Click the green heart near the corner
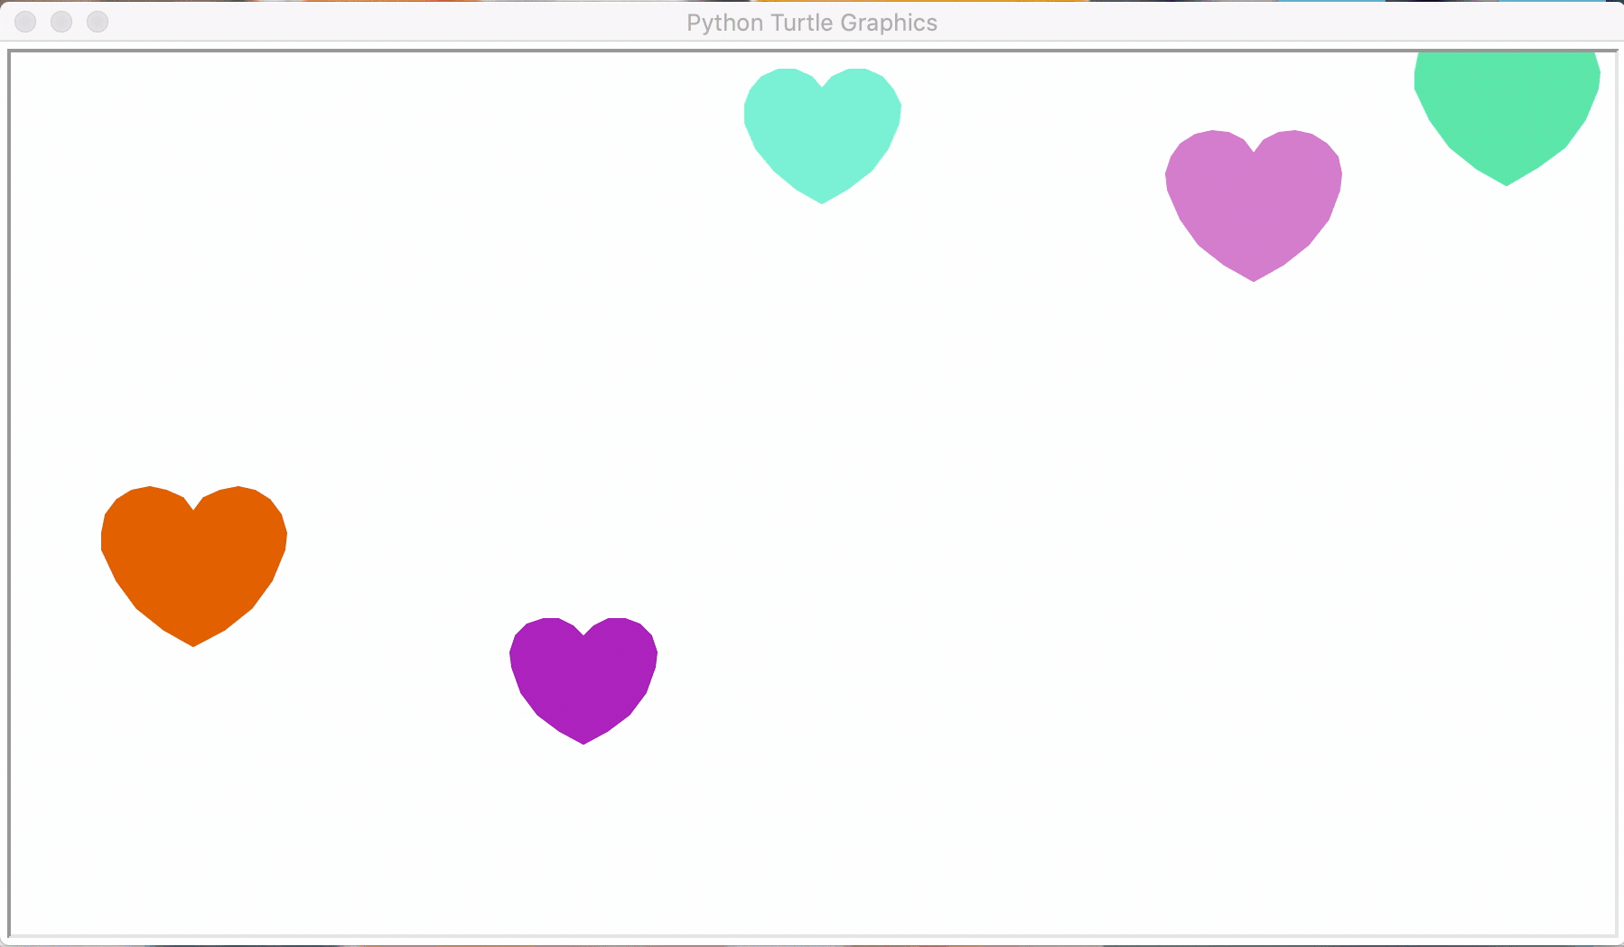Image resolution: width=1624 pixels, height=947 pixels. pyautogui.click(x=1507, y=117)
